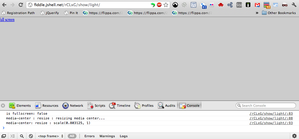The height and width of the screenshot is (139, 299).
Task: Clear the console log
Action: coord(31,136)
